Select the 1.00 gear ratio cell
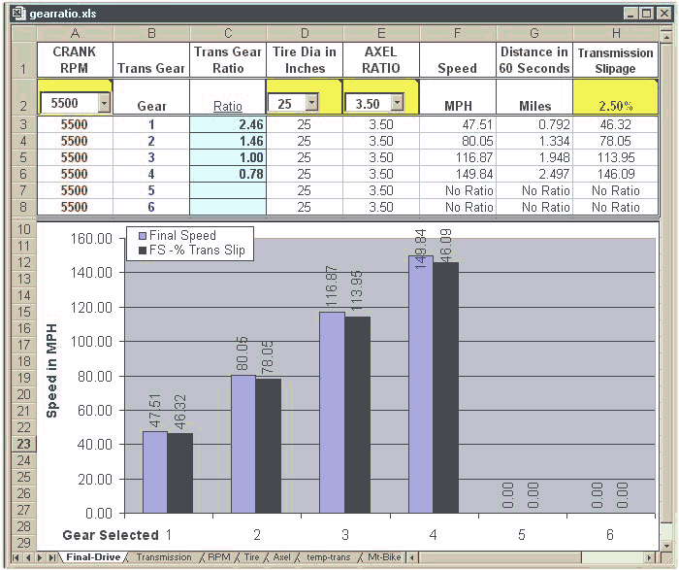The width and height of the screenshot is (679, 570). (x=228, y=157)
